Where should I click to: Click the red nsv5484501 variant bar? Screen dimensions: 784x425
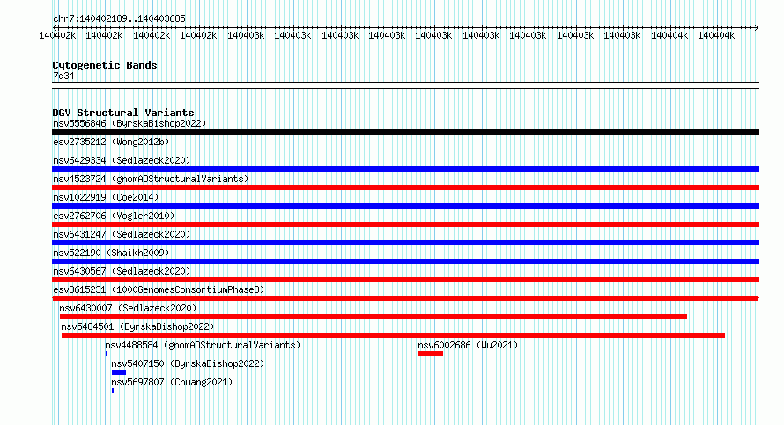click(x=393, y=335)
